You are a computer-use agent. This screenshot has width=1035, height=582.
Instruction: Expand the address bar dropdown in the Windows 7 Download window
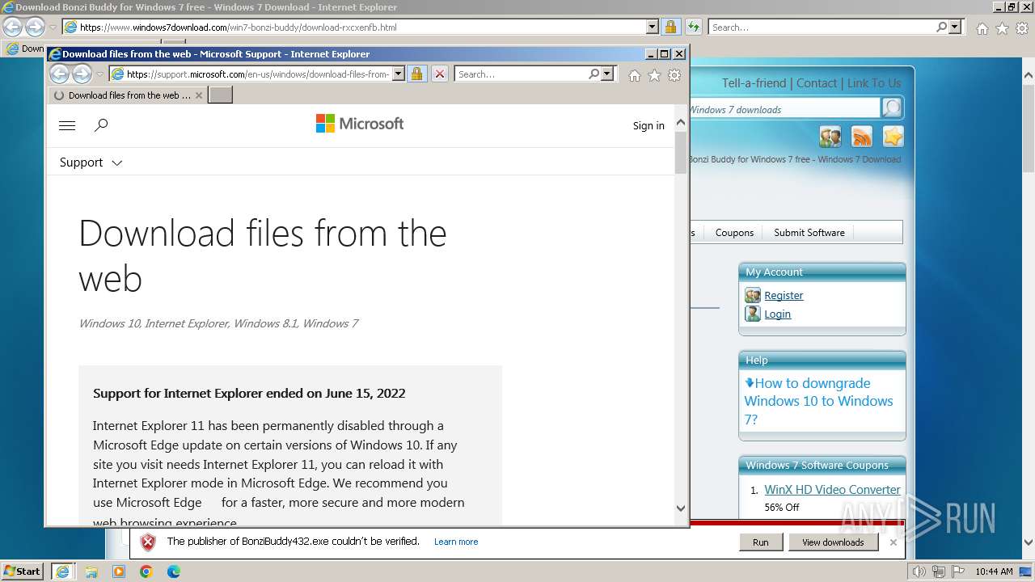pyautogui.click(x=652, y=27)
